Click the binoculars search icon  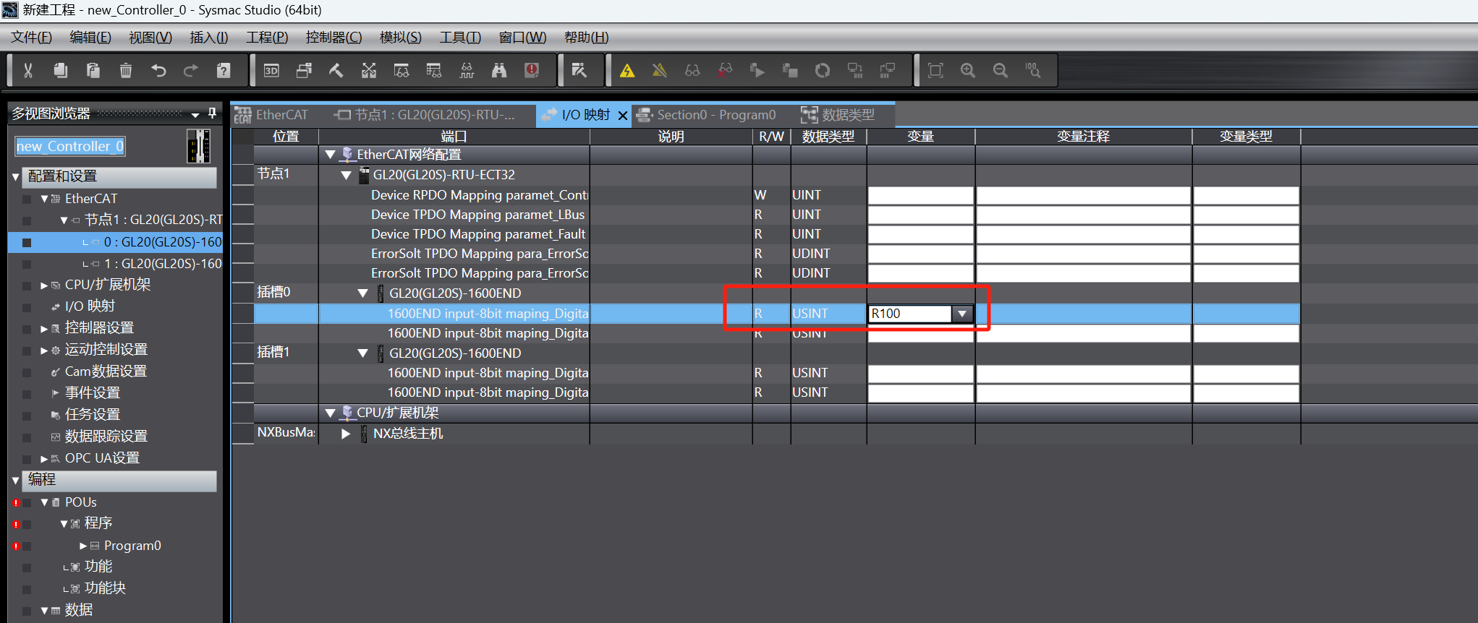tap(499, 70)
